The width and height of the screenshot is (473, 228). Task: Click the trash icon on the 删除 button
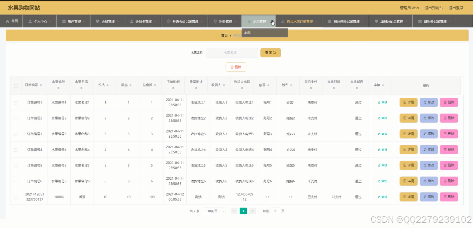232,67
